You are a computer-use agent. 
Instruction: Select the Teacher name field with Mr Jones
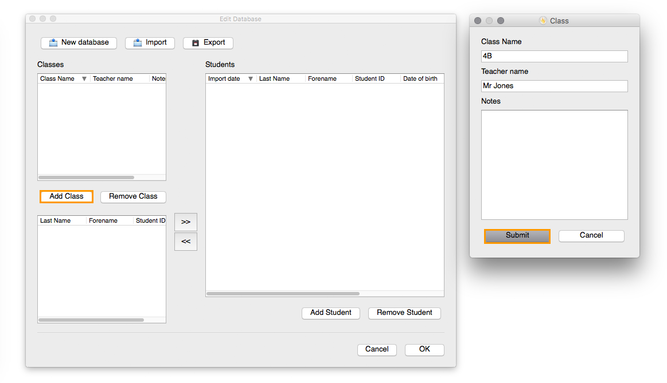pos(554,86)
